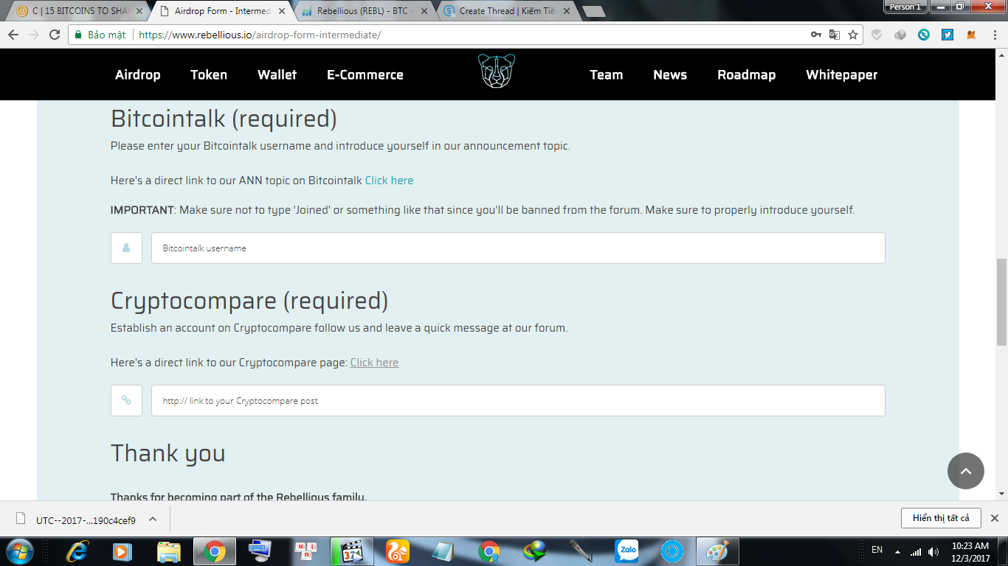This screenshot has width=1008, height=566.
Task: Click the volume speaker tray icon
Action: click(933, 551)
